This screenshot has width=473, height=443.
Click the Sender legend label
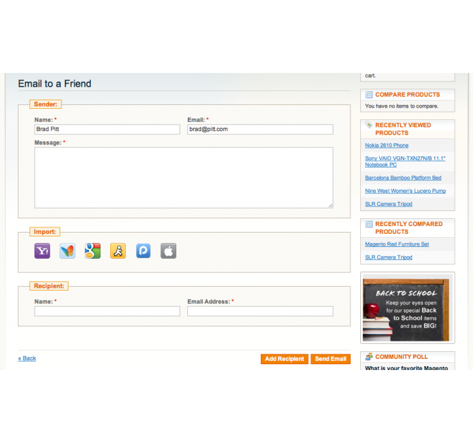[46, 104]
